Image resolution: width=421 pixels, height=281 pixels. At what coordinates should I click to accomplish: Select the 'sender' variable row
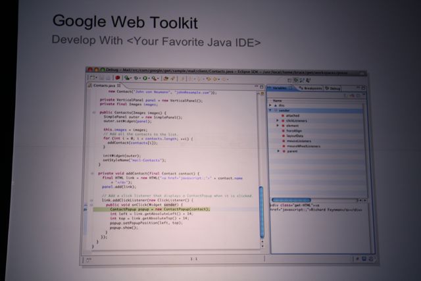(x=317, y=111)
